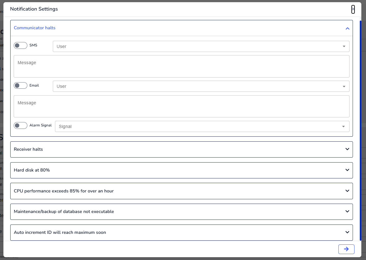Switch on the Alarm Signal toggle

21,125
